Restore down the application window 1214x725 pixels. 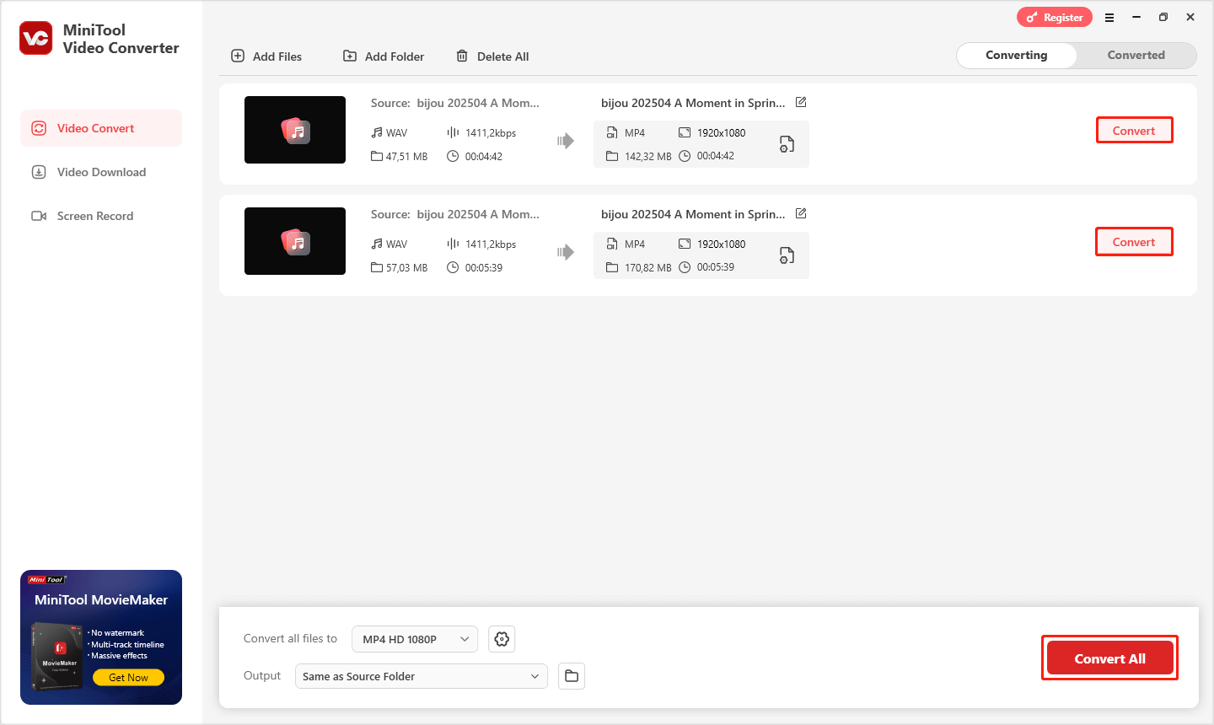[1163, 17]
